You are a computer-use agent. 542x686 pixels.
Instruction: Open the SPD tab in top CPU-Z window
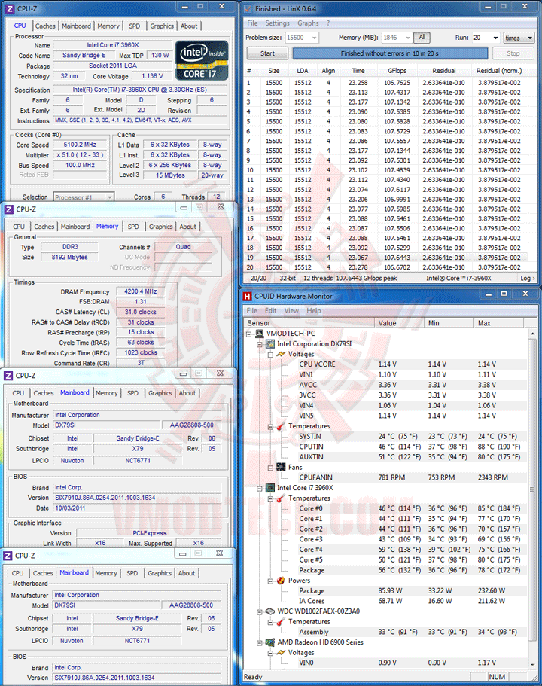click(135, 26)
